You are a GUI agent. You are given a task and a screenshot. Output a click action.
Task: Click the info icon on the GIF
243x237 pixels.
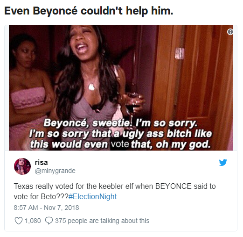tap(230, 32)
